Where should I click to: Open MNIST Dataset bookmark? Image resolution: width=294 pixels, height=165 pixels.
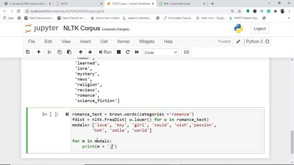(244, 18)
